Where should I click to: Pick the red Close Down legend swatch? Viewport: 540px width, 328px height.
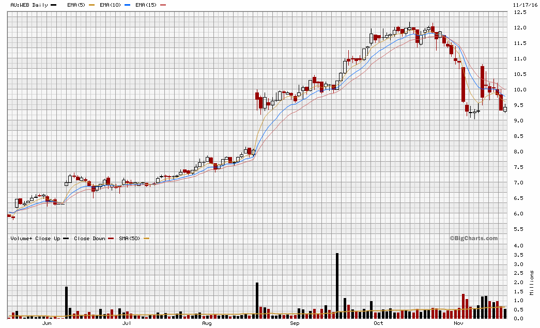111,239
